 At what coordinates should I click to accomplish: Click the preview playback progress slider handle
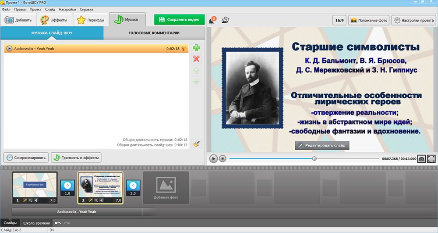(x=314, y=158)
